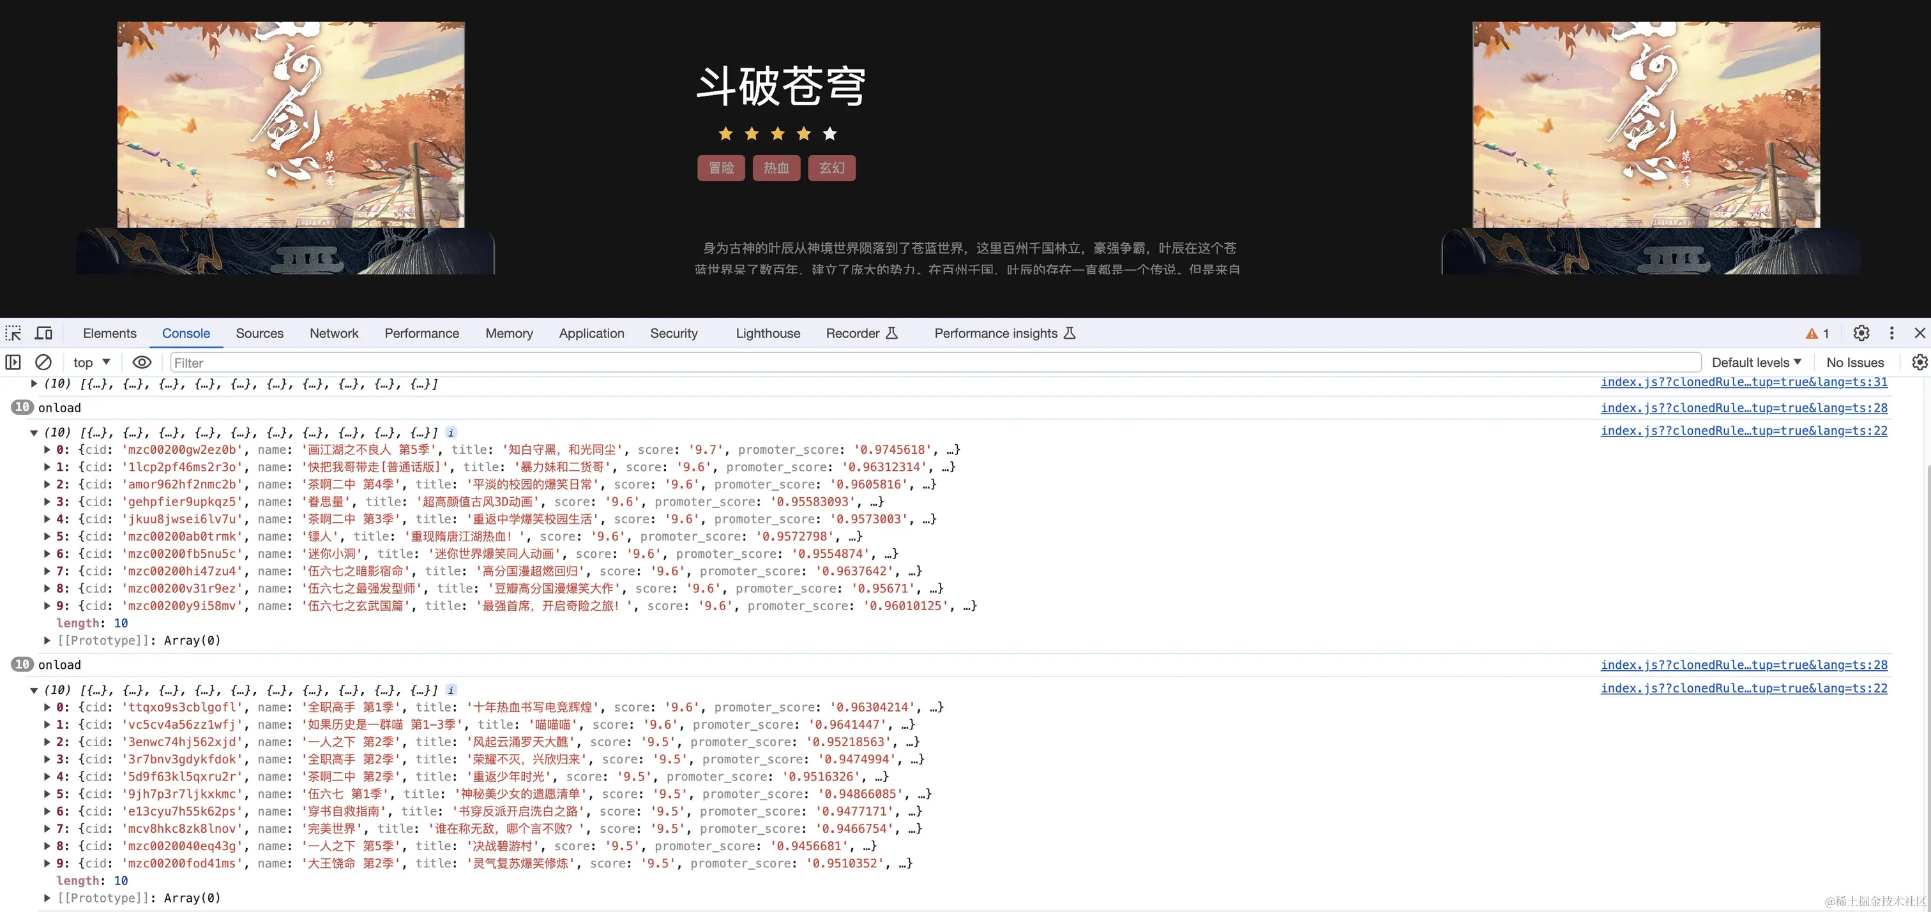This screenshot has width=1931, height=912.
Task: Open the first ts:28 source link
Action: pyautogui.click(x=1744, y=408)
